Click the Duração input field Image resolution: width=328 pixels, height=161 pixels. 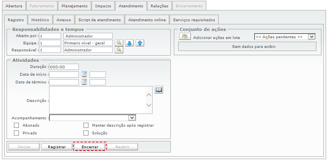click(64, 67)
